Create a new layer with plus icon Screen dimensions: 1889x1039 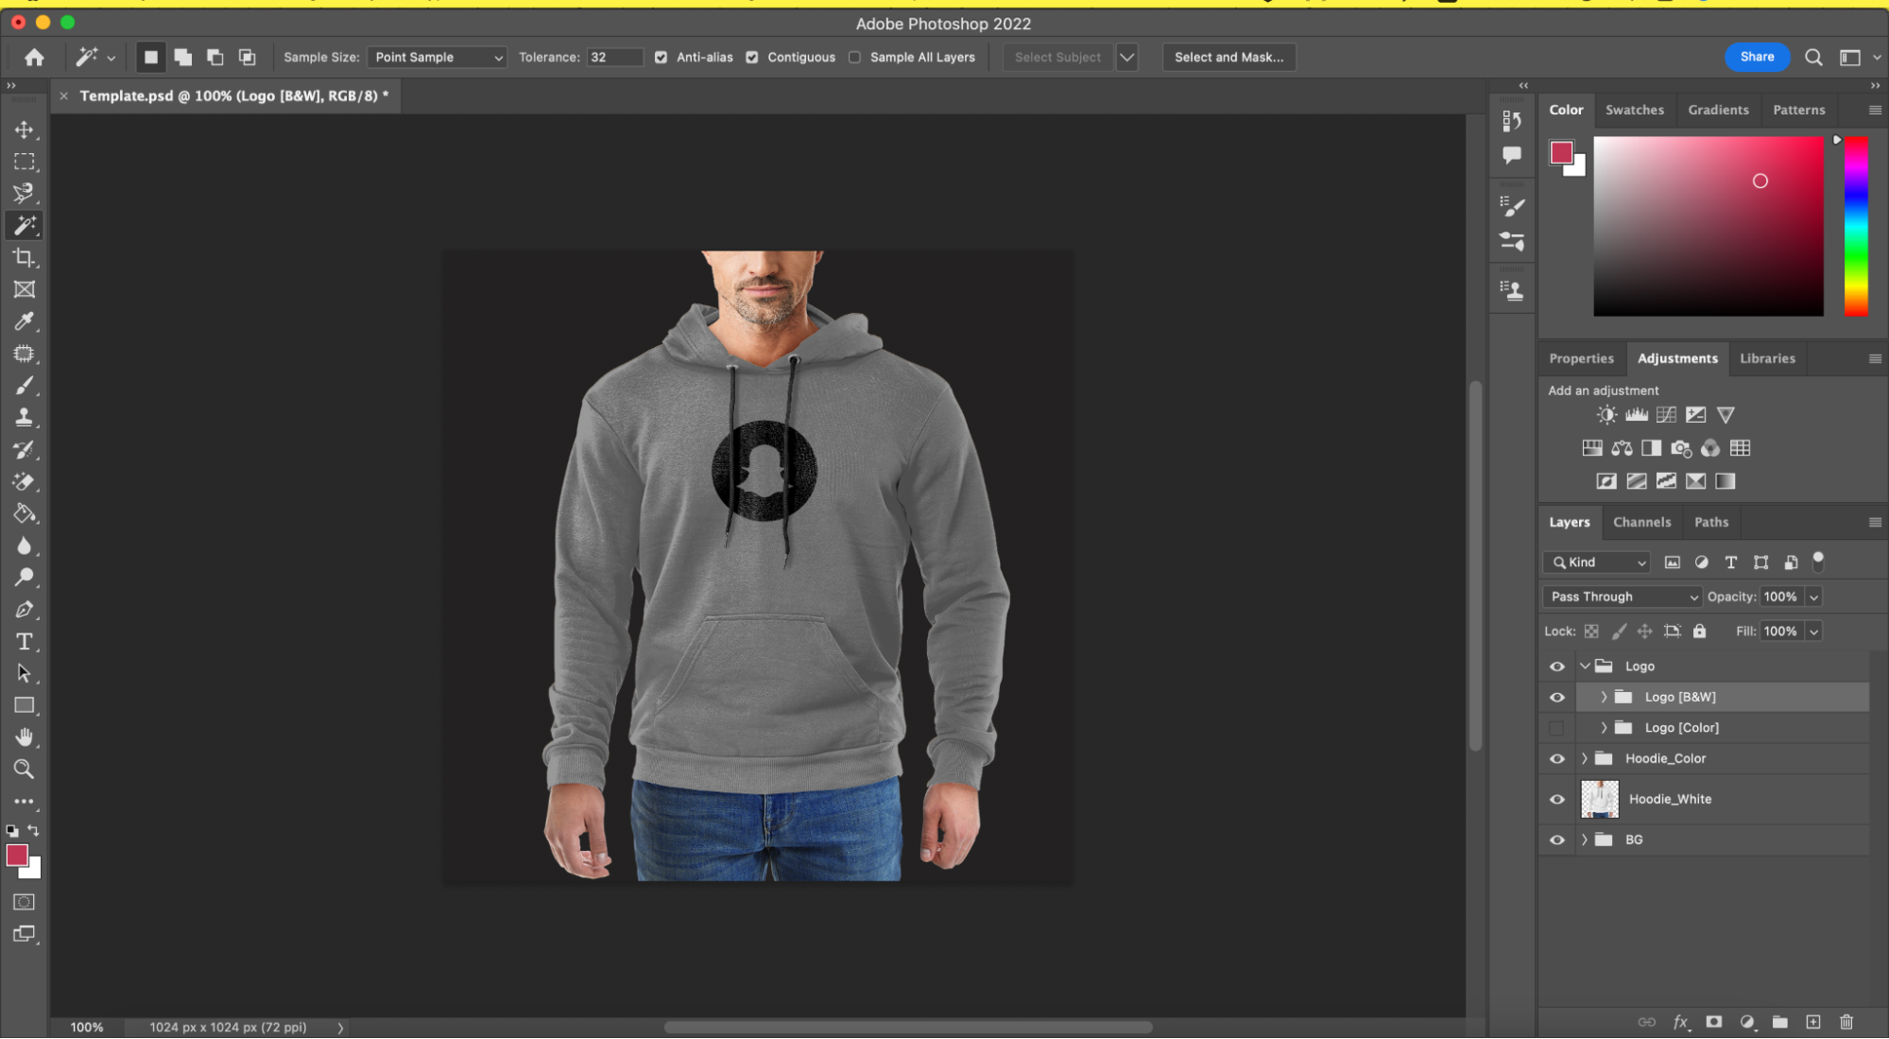[1812, 1022]
